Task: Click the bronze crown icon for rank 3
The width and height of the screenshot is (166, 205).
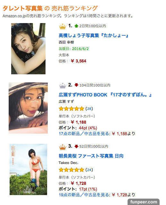Action: pyautogui.click(x=62, y=147)
